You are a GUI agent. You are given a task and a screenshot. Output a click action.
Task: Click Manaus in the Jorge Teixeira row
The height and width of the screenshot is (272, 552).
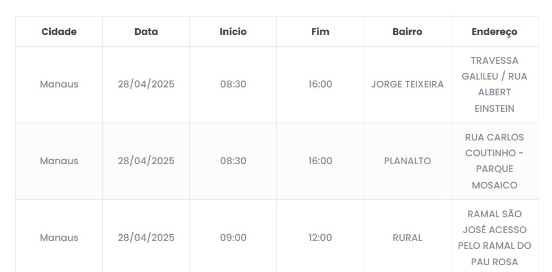[x=59, y=84]
